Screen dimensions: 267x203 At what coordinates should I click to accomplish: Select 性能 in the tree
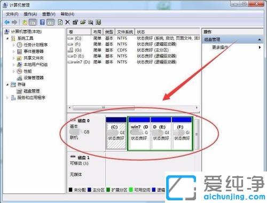point(28,71)
